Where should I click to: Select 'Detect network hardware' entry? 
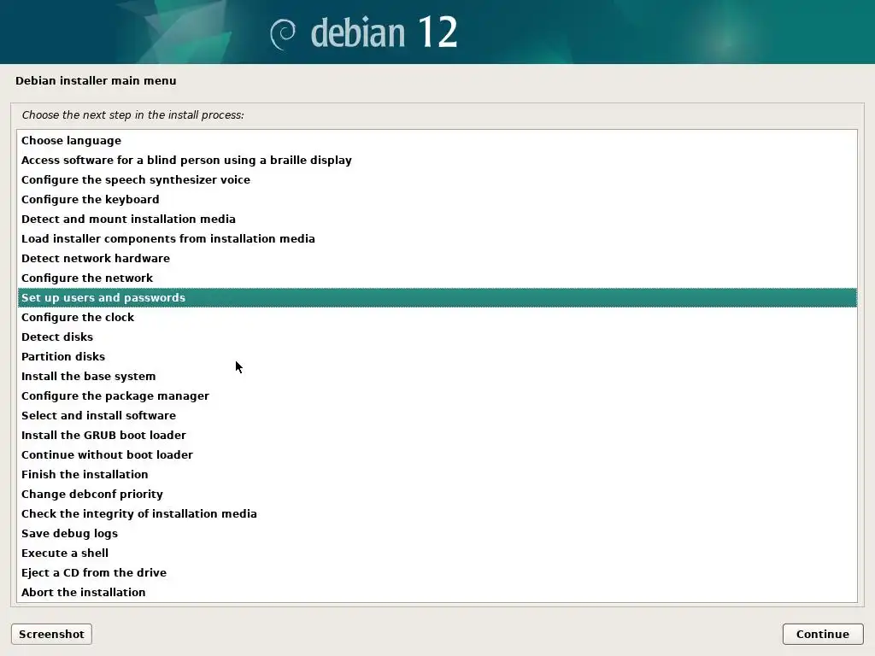437,258
